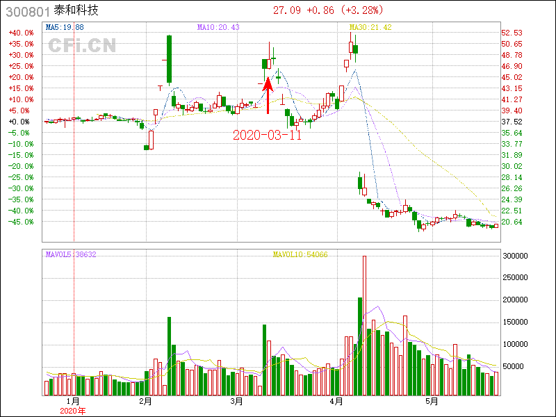Image resolution: width=556 pixels, height=417 pixels.
Task: Click the 45.02 price axis label
Action: click(x=512, y=77)
